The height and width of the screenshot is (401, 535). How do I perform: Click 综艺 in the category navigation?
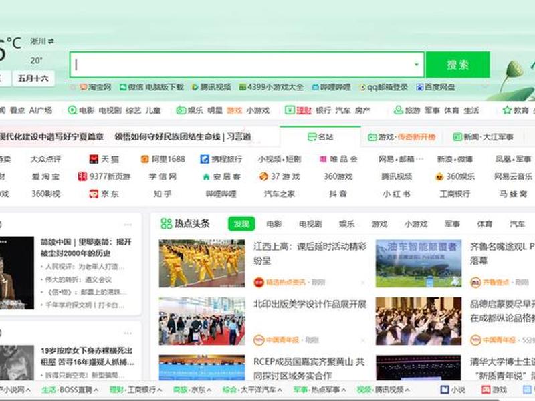[133, 110]
